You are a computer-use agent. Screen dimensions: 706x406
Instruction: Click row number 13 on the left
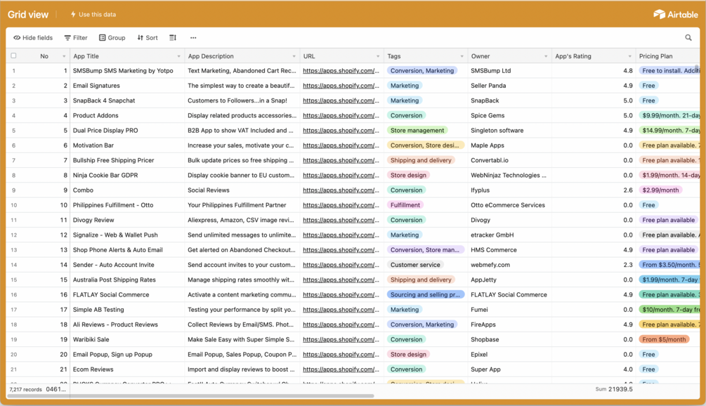pyautogui.click(x=14, y=250)
